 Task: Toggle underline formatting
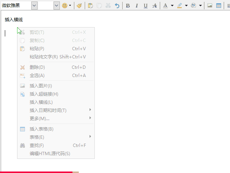coord(146,6)
